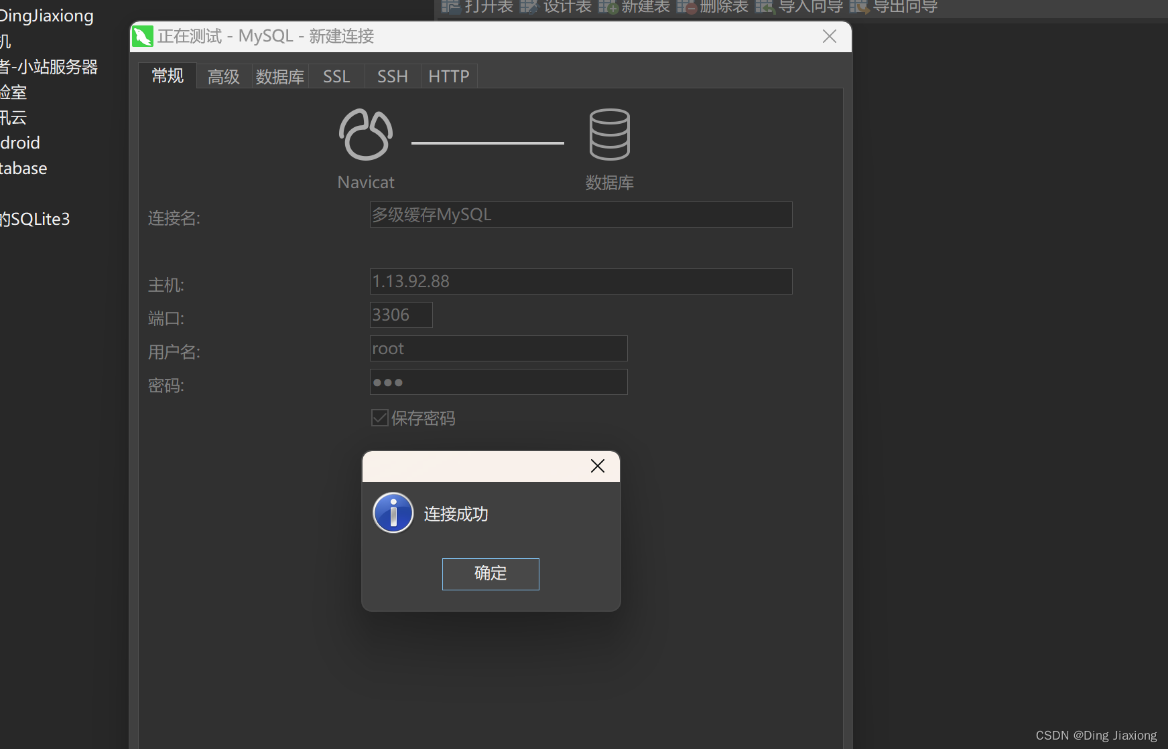1168x749 pixels.
Task: Click the 用户名 field containing root
Action: tap(499, 349)
